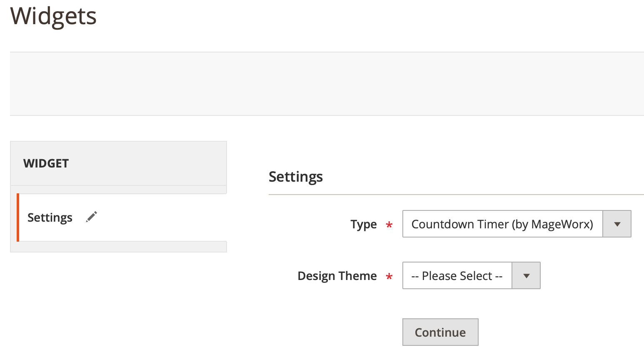Image resolution: width=644 pixels, height=360 pixels.
Task: Click the Type field label
Action: [364, 224]
